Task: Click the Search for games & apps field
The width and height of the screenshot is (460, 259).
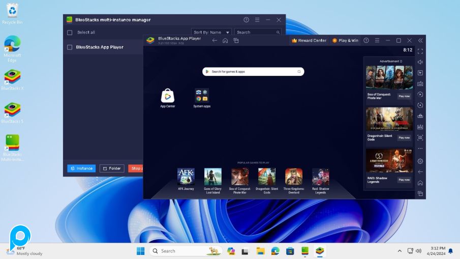Action: [x=253, y=72]
